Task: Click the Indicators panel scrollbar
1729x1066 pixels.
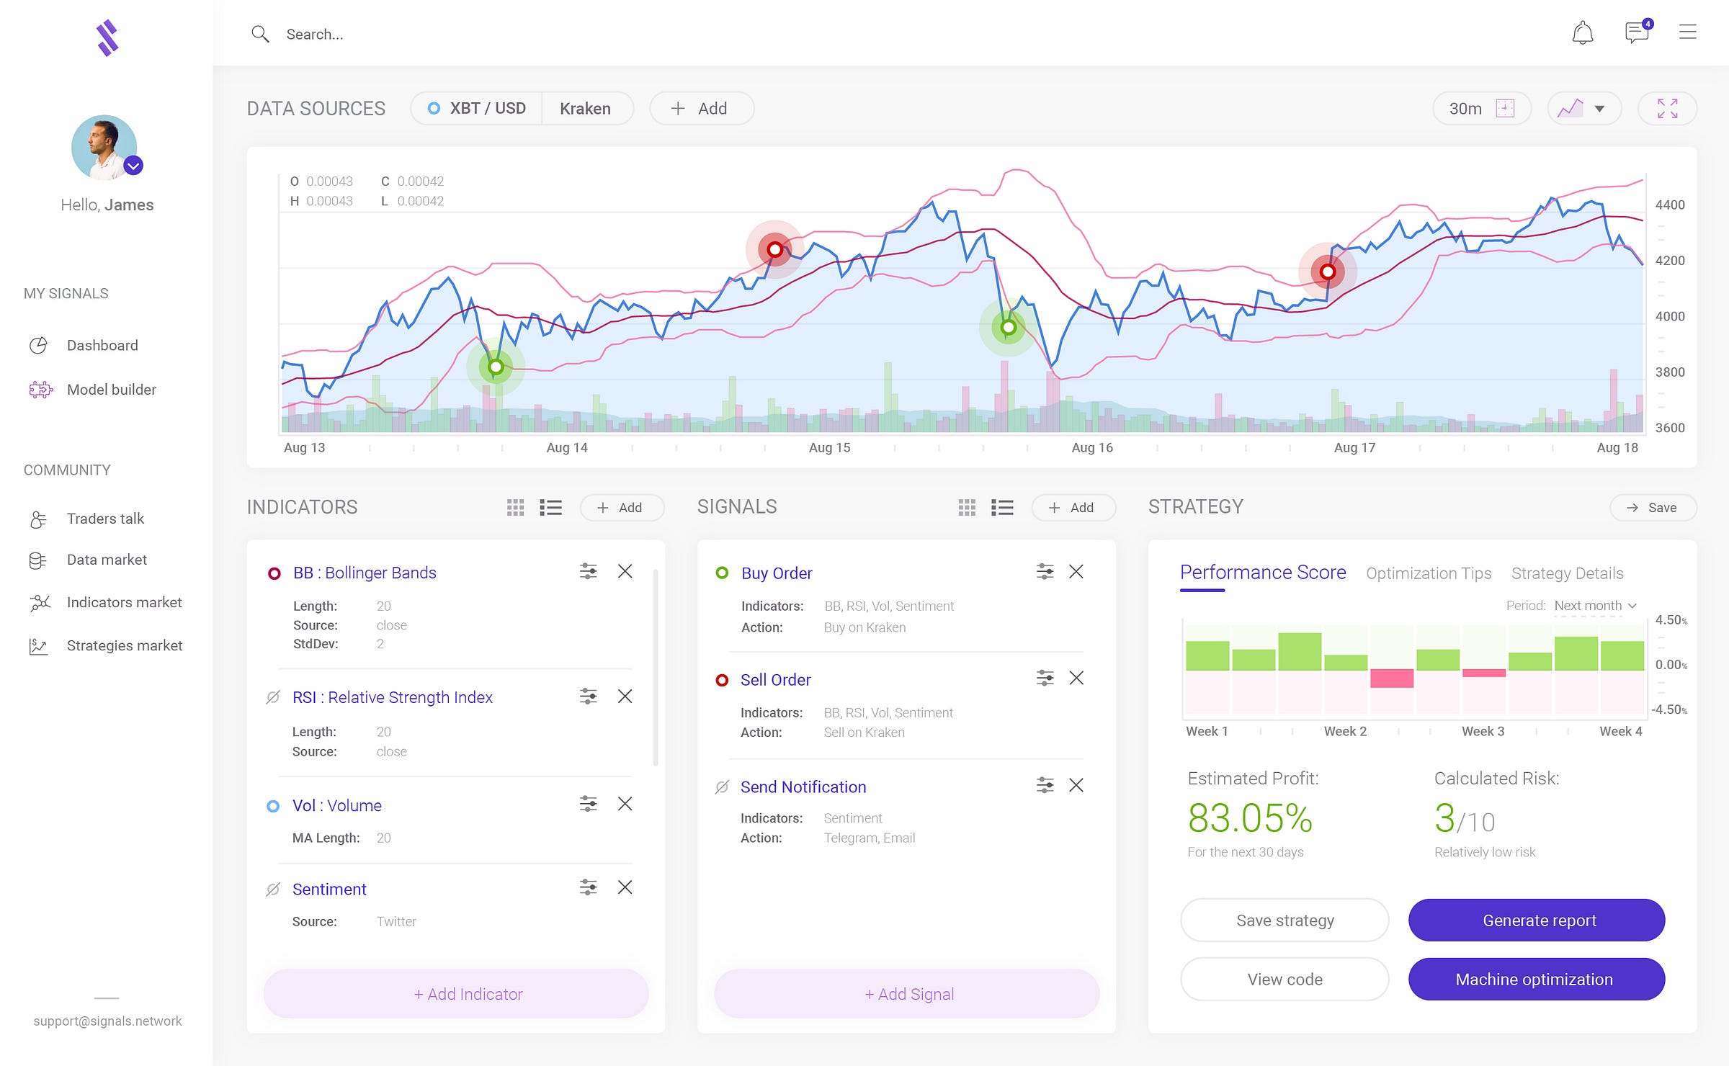Action: click(x=655, y=666)
